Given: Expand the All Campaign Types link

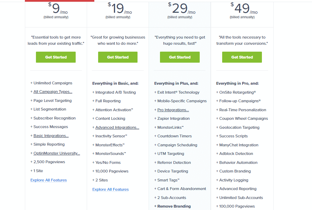Looking at the screenshot, I should pos(53,92).
